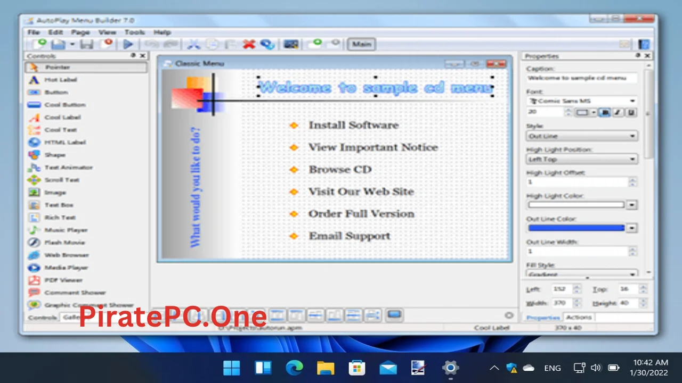Select the Cool Label control in Controls list
682x383 pixels.
click(x=86, y=118)
